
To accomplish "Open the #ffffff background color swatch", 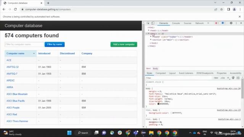I will (x=171, y=113).
